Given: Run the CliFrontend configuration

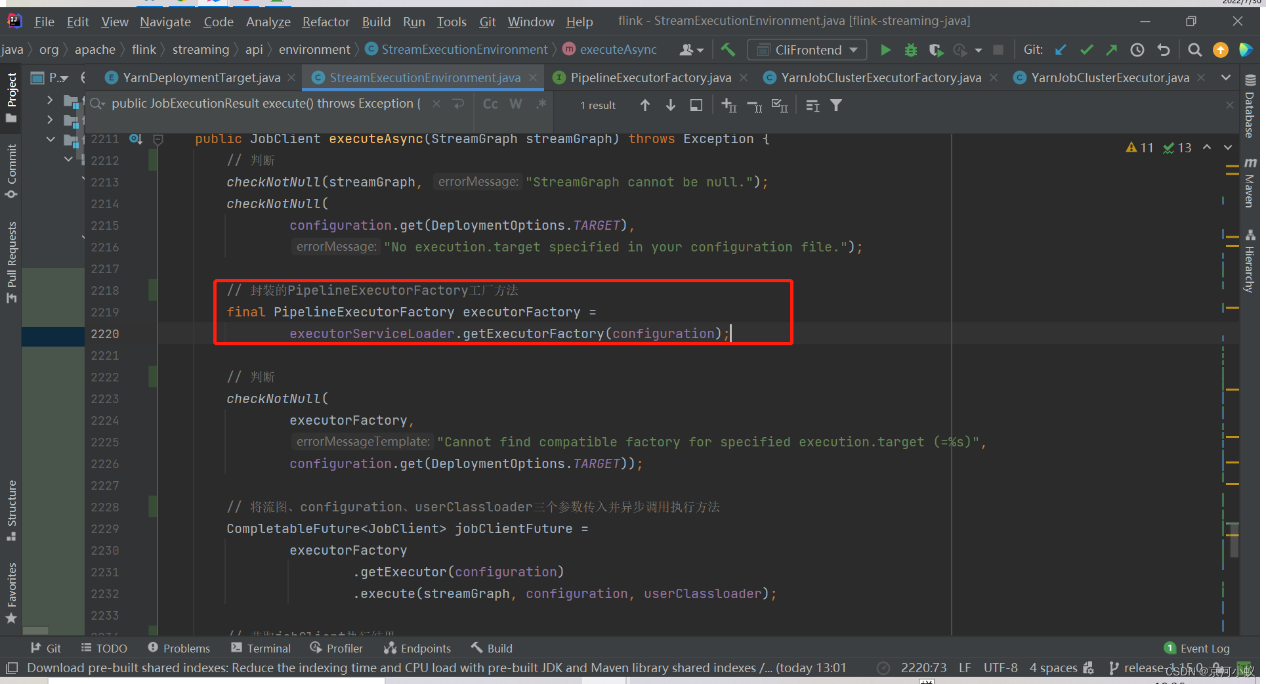Looking at the screenshot, I should (885, 49).
